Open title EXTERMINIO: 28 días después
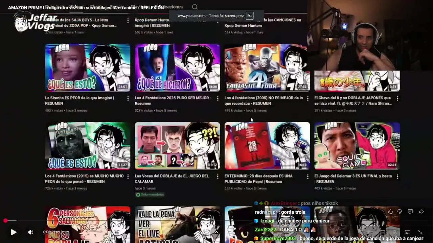This screenshot has width=433, height=243. pyautogui.click(x=258, y=179)
